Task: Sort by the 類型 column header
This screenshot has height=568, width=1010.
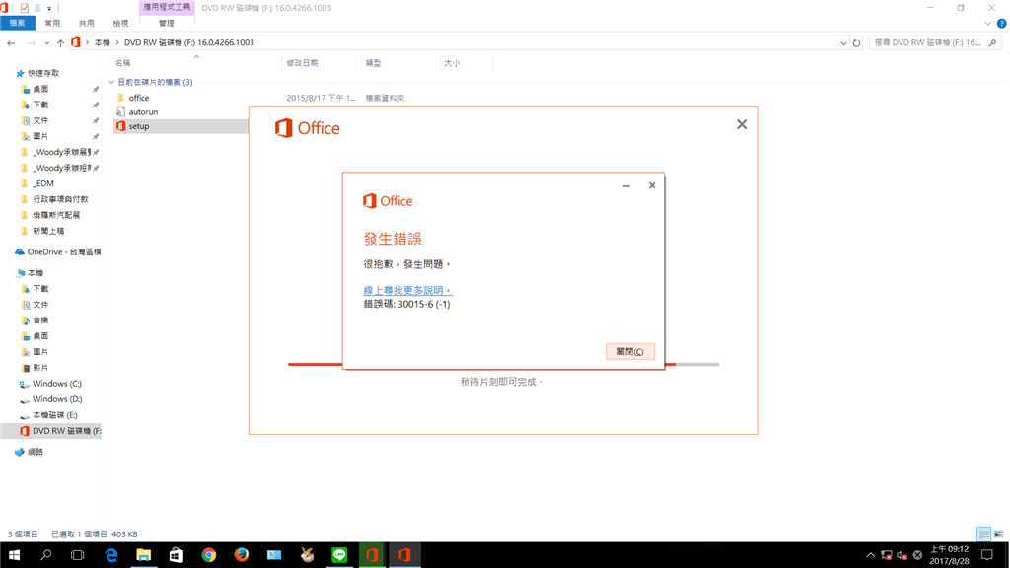Action: [373, 63]
